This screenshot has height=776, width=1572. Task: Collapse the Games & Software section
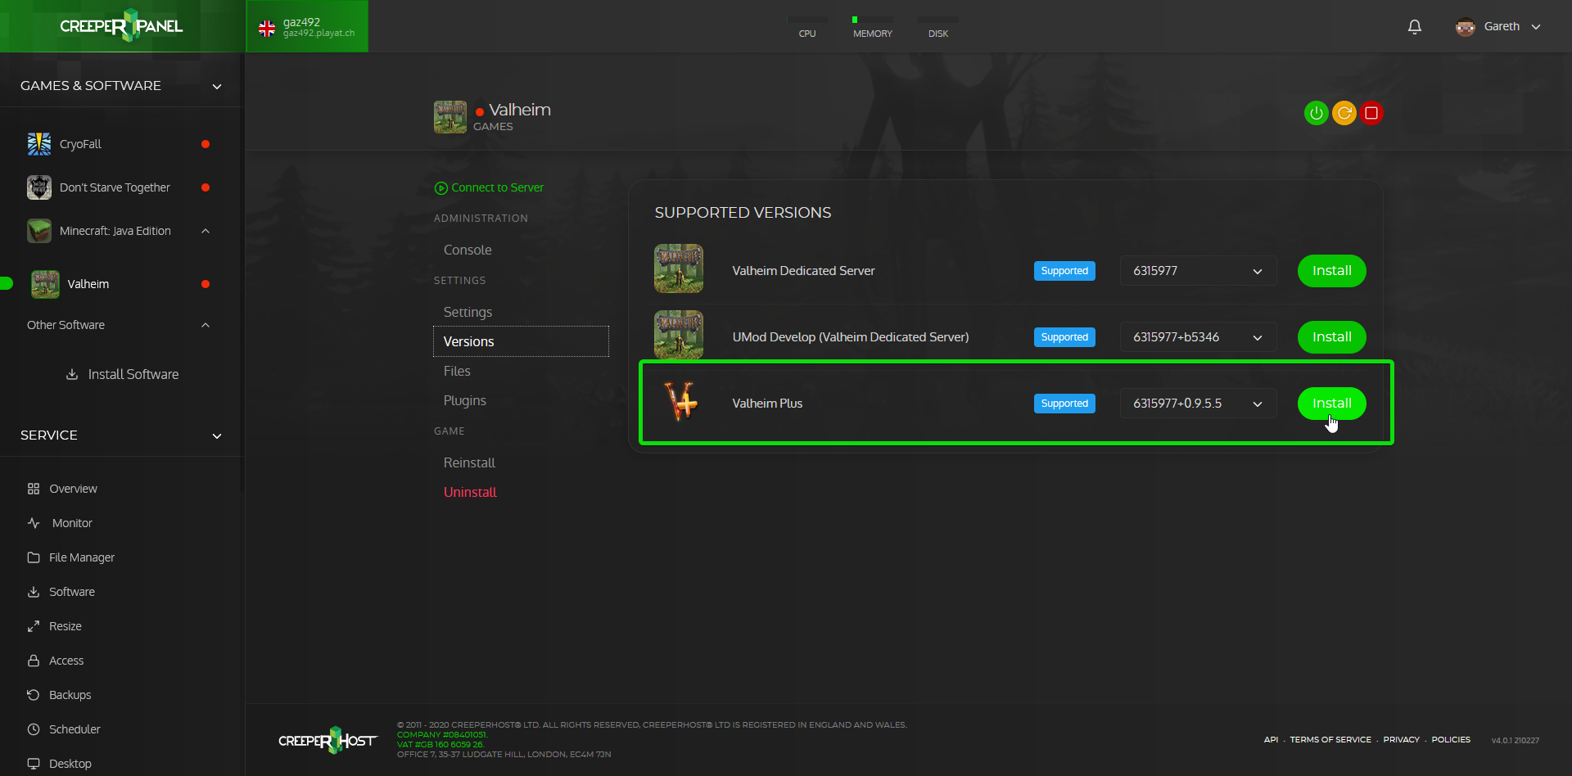click(217, 86)
